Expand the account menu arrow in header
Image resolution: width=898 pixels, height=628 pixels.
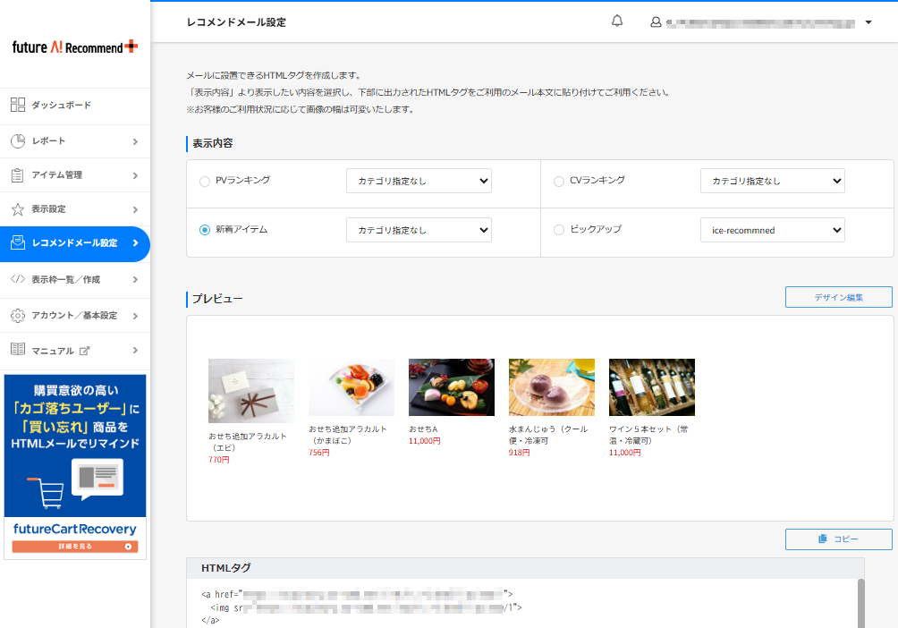click(868, 22)
